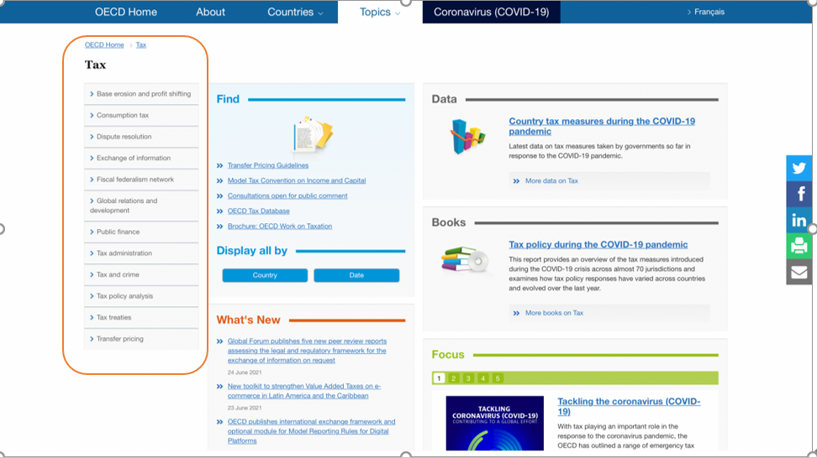This screenshot has height=458, width=817.
Task: Expand the Topics dropdown menu
Action: [380, 12]
